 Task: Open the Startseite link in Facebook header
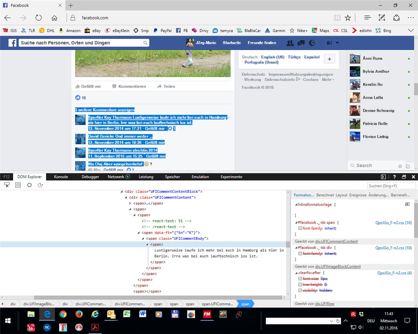click(232, 43)
